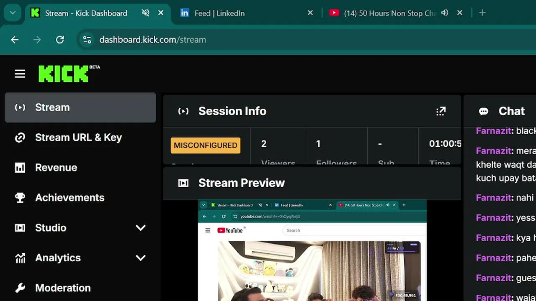Click Farnazit's chat message starting with black
This screenshot has width=536, height=301.
click(506, 131)
